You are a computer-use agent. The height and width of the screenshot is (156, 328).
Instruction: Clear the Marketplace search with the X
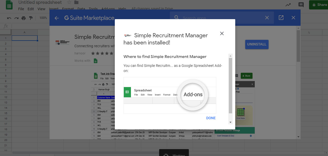tap(267, 18)
